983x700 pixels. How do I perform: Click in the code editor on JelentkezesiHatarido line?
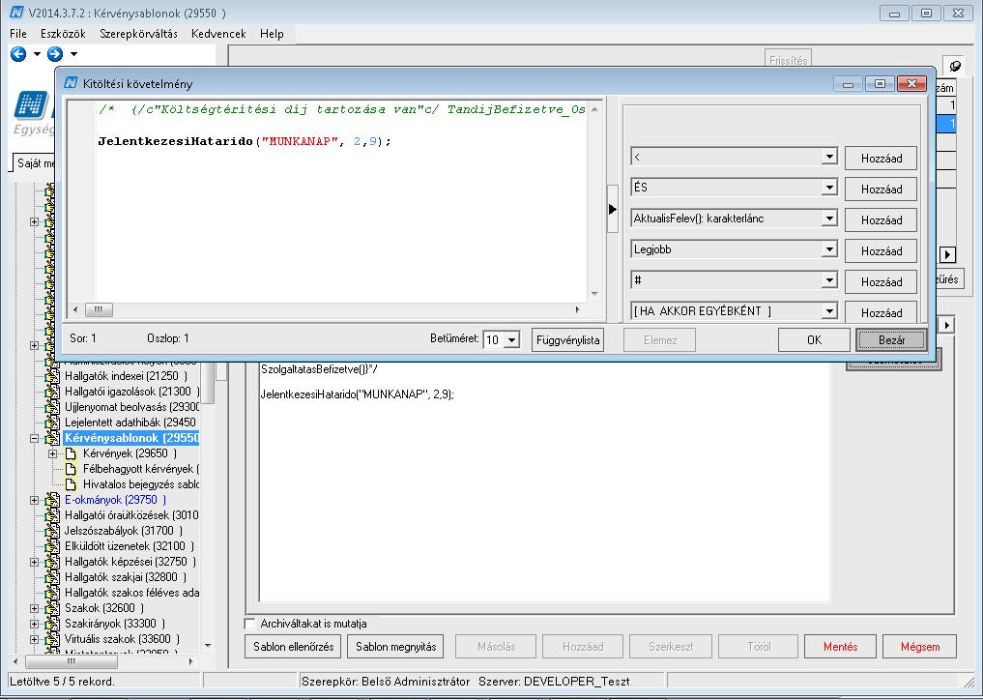(x=245, y=142)
